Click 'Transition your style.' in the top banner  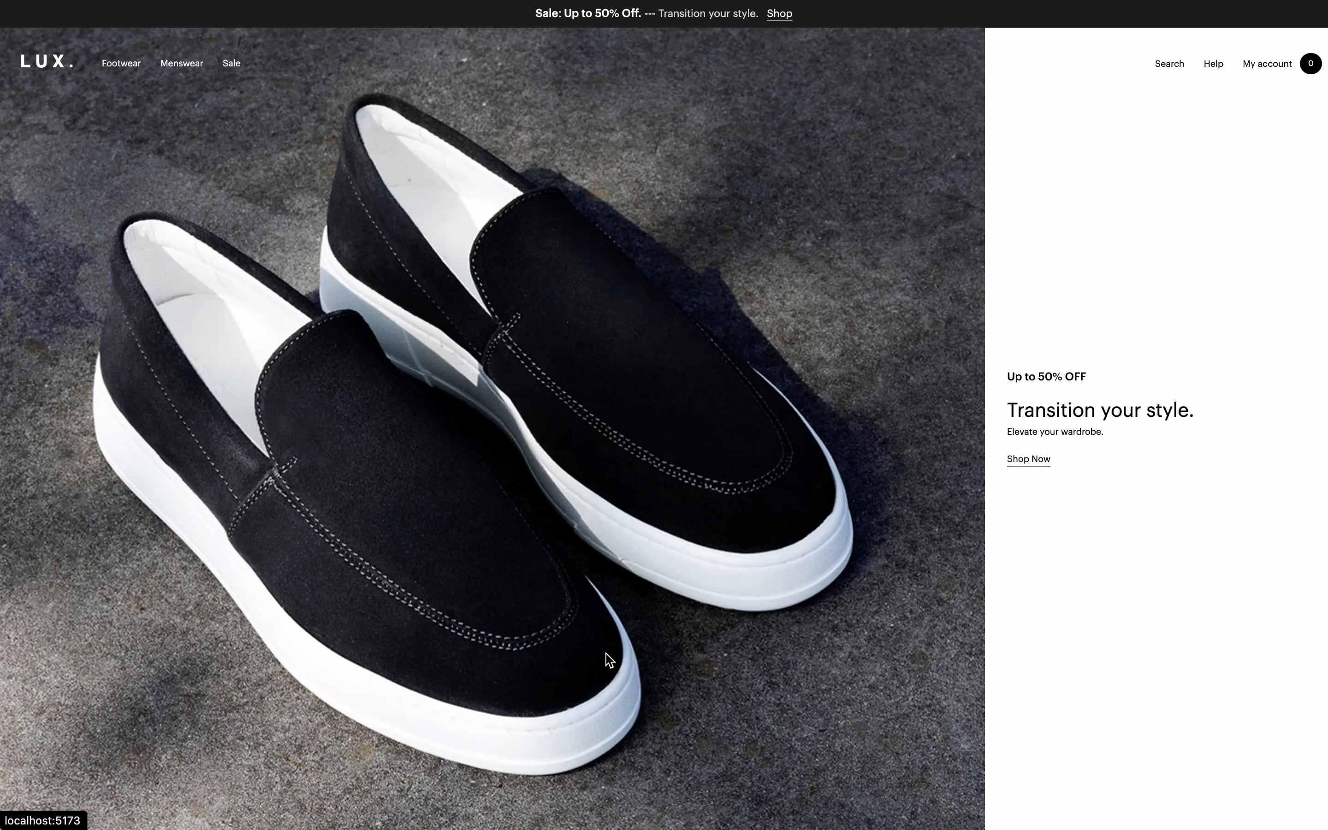[707, 14]
